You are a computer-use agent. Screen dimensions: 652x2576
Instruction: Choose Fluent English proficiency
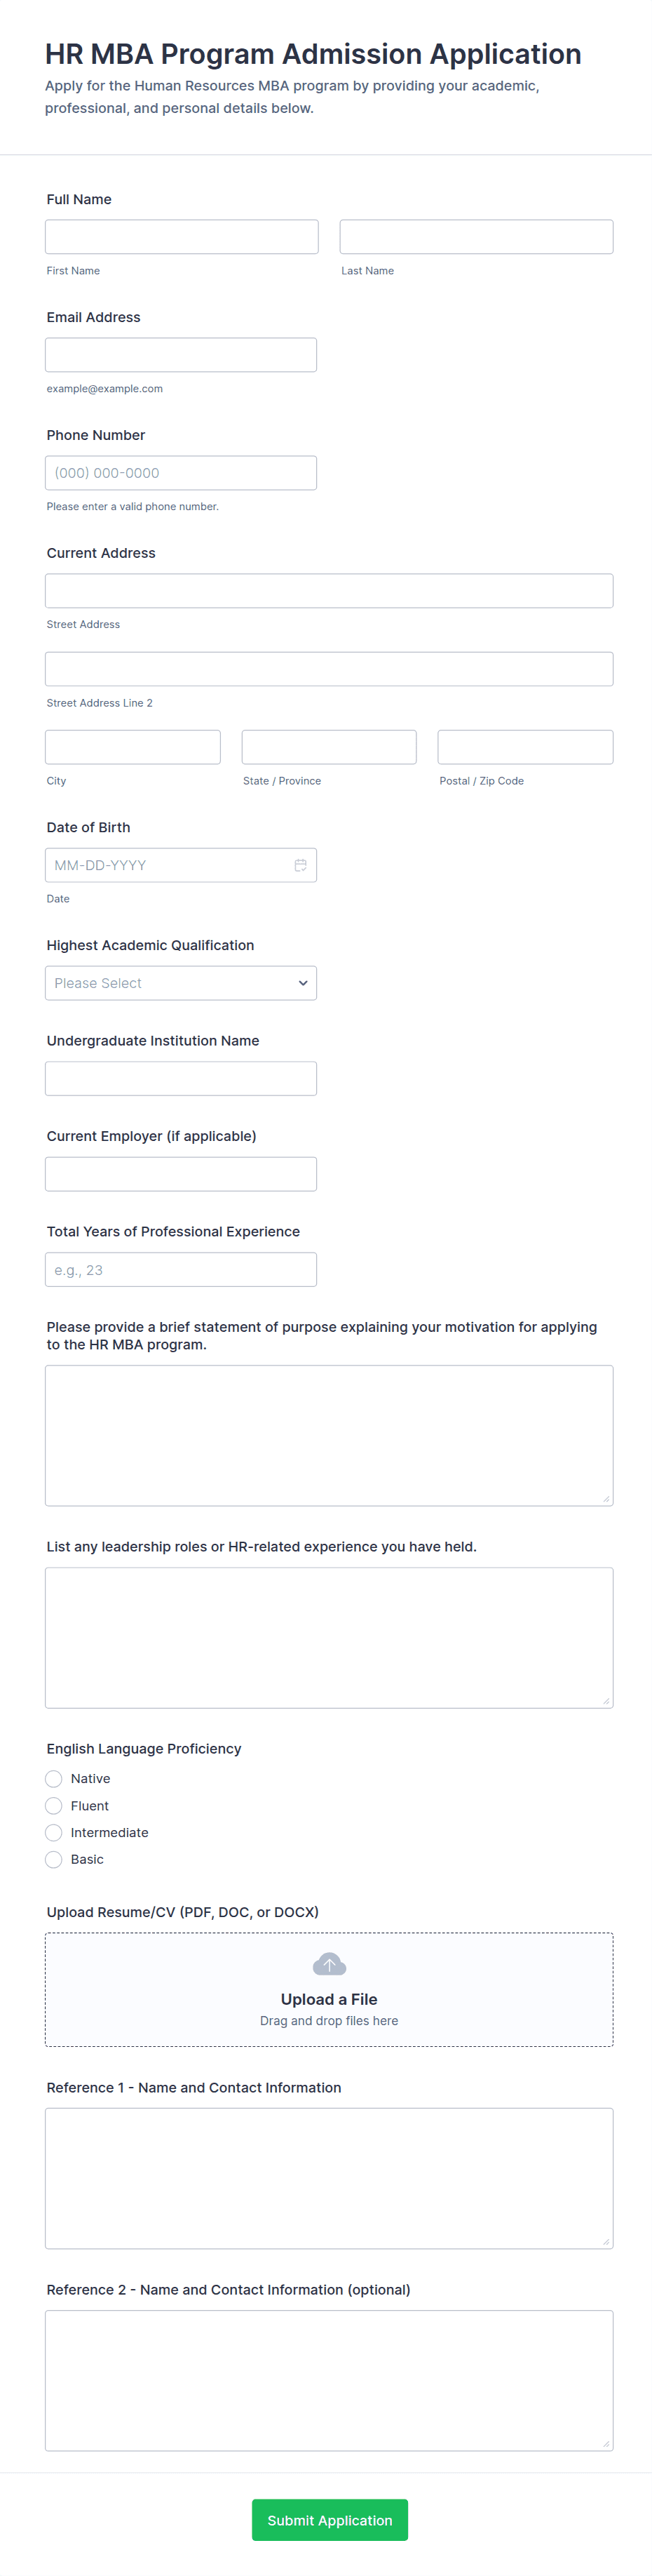tap(54, 1806)
